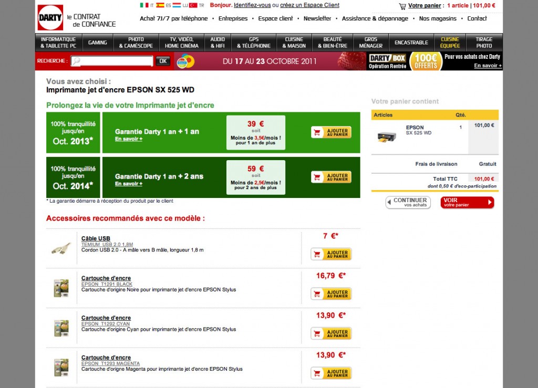Click the 100€ offerts badge
Screen dimensions: 538x388
point(426,61)
